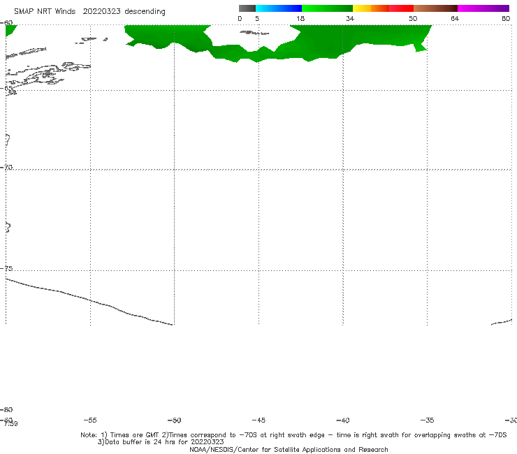This screenshot has width=517, height=454.
Task: Click the latitude label '-70'
Action: tap(6, 168)
